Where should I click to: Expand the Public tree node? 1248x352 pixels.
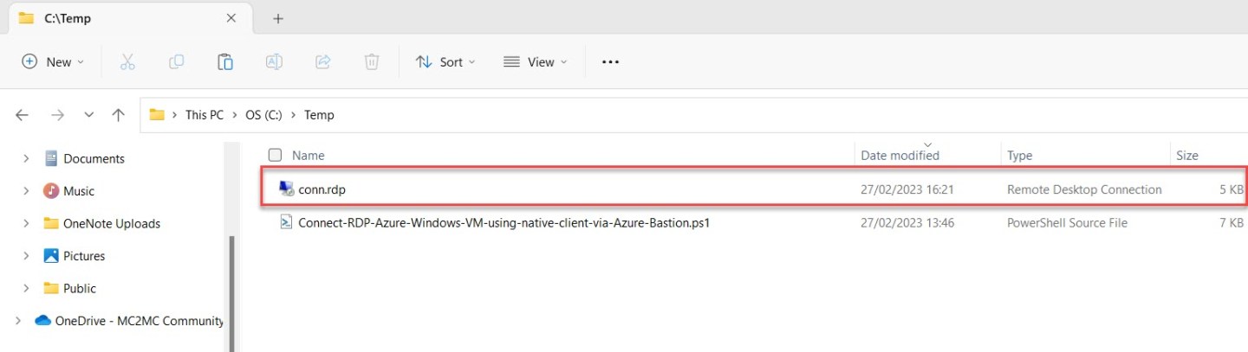(x=26, y=289)
